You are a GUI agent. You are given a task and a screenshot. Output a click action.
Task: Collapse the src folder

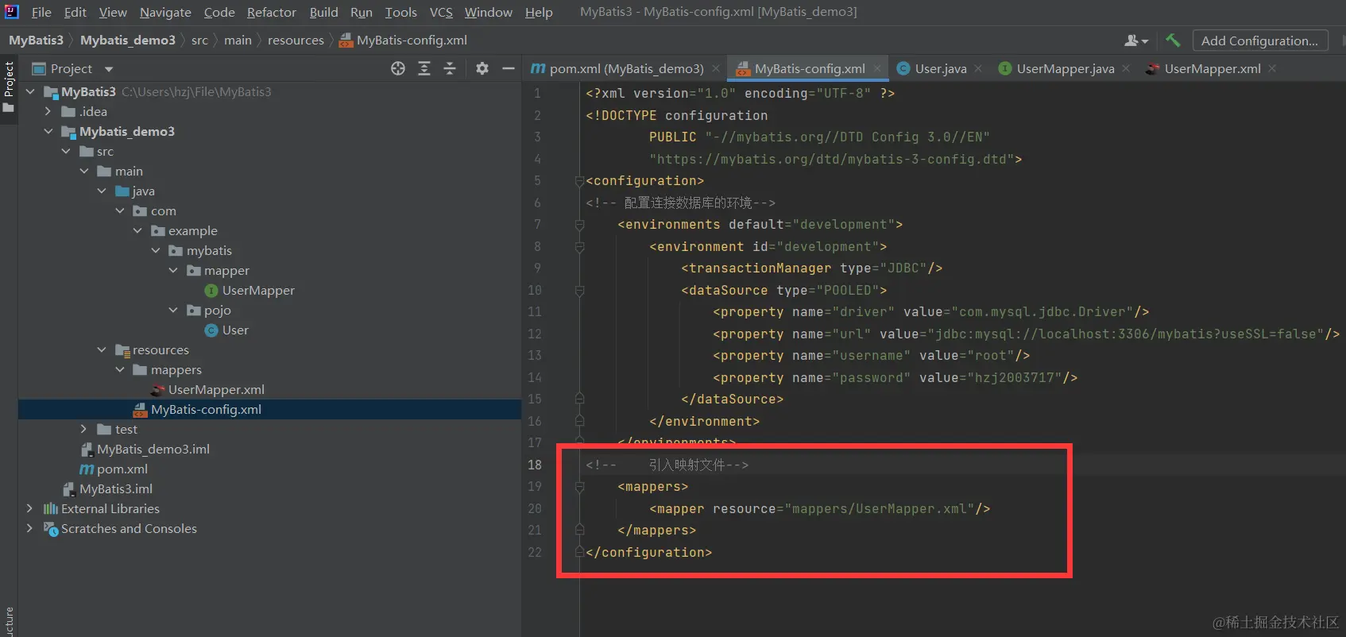(x=66, y=152)
